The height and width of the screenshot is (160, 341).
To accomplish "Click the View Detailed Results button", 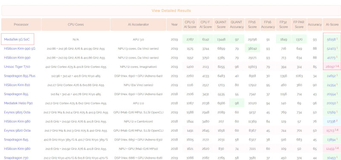I will [x=171, y=11].
